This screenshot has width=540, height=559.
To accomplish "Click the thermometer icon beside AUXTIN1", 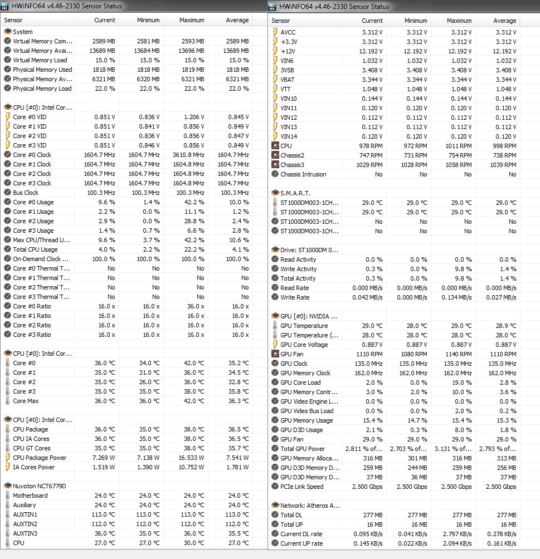I will tap(7, 514).
